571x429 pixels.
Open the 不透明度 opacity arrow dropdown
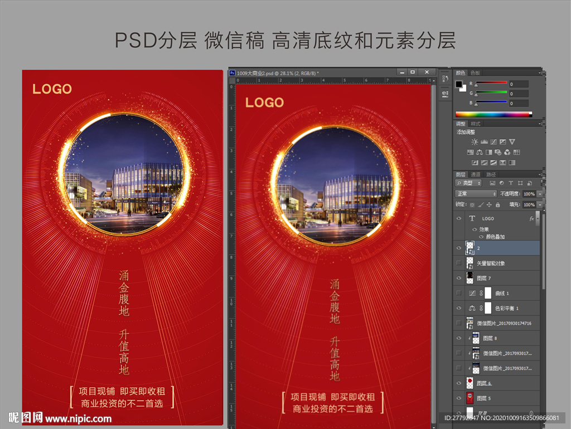pos(540,194)
